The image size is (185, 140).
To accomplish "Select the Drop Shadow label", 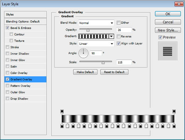I will coord(19,99).
